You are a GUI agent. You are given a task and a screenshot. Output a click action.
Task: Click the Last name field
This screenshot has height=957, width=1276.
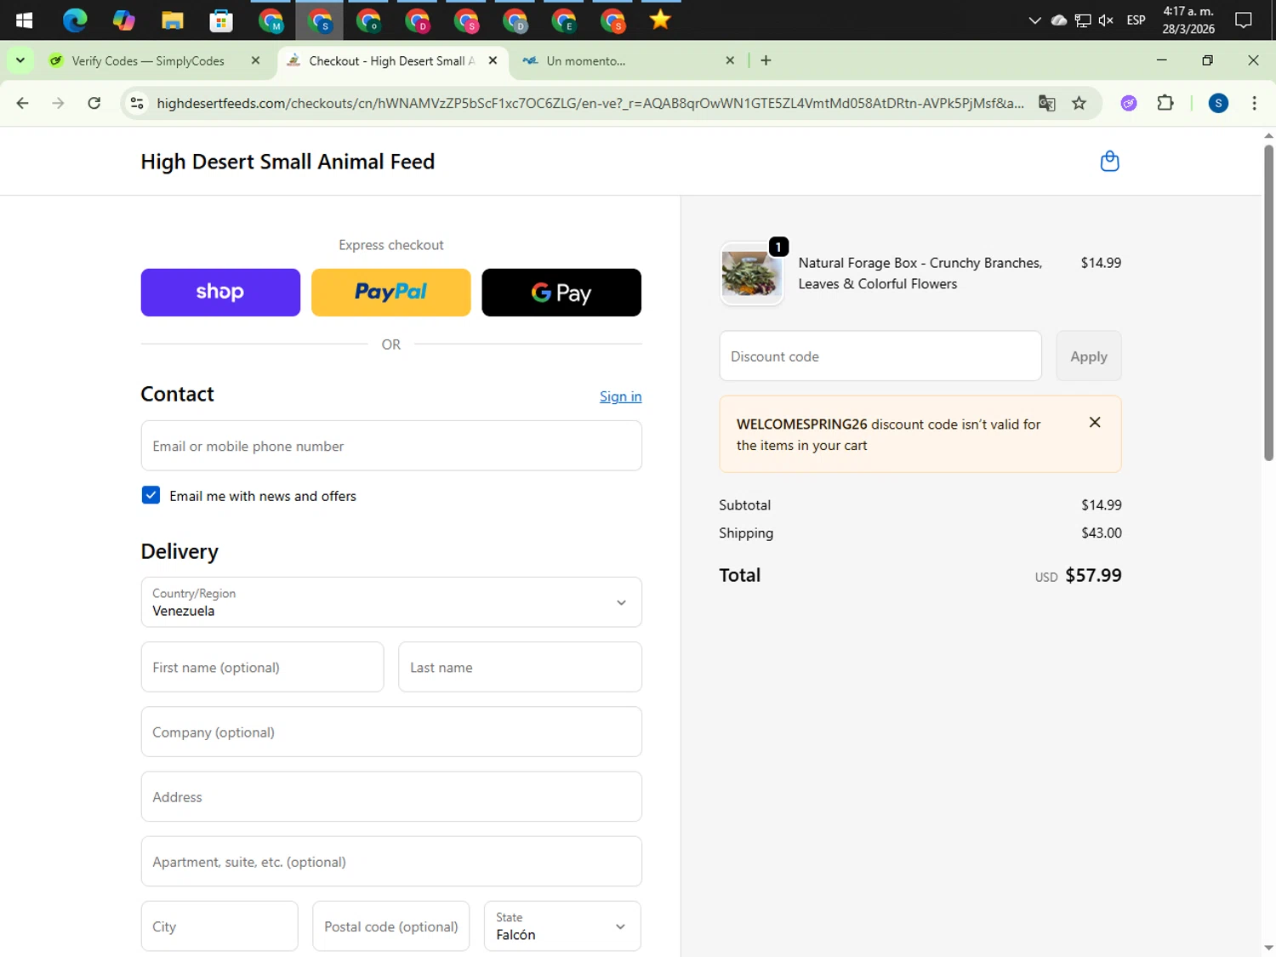pyautogui.click(x=520, y=667)
